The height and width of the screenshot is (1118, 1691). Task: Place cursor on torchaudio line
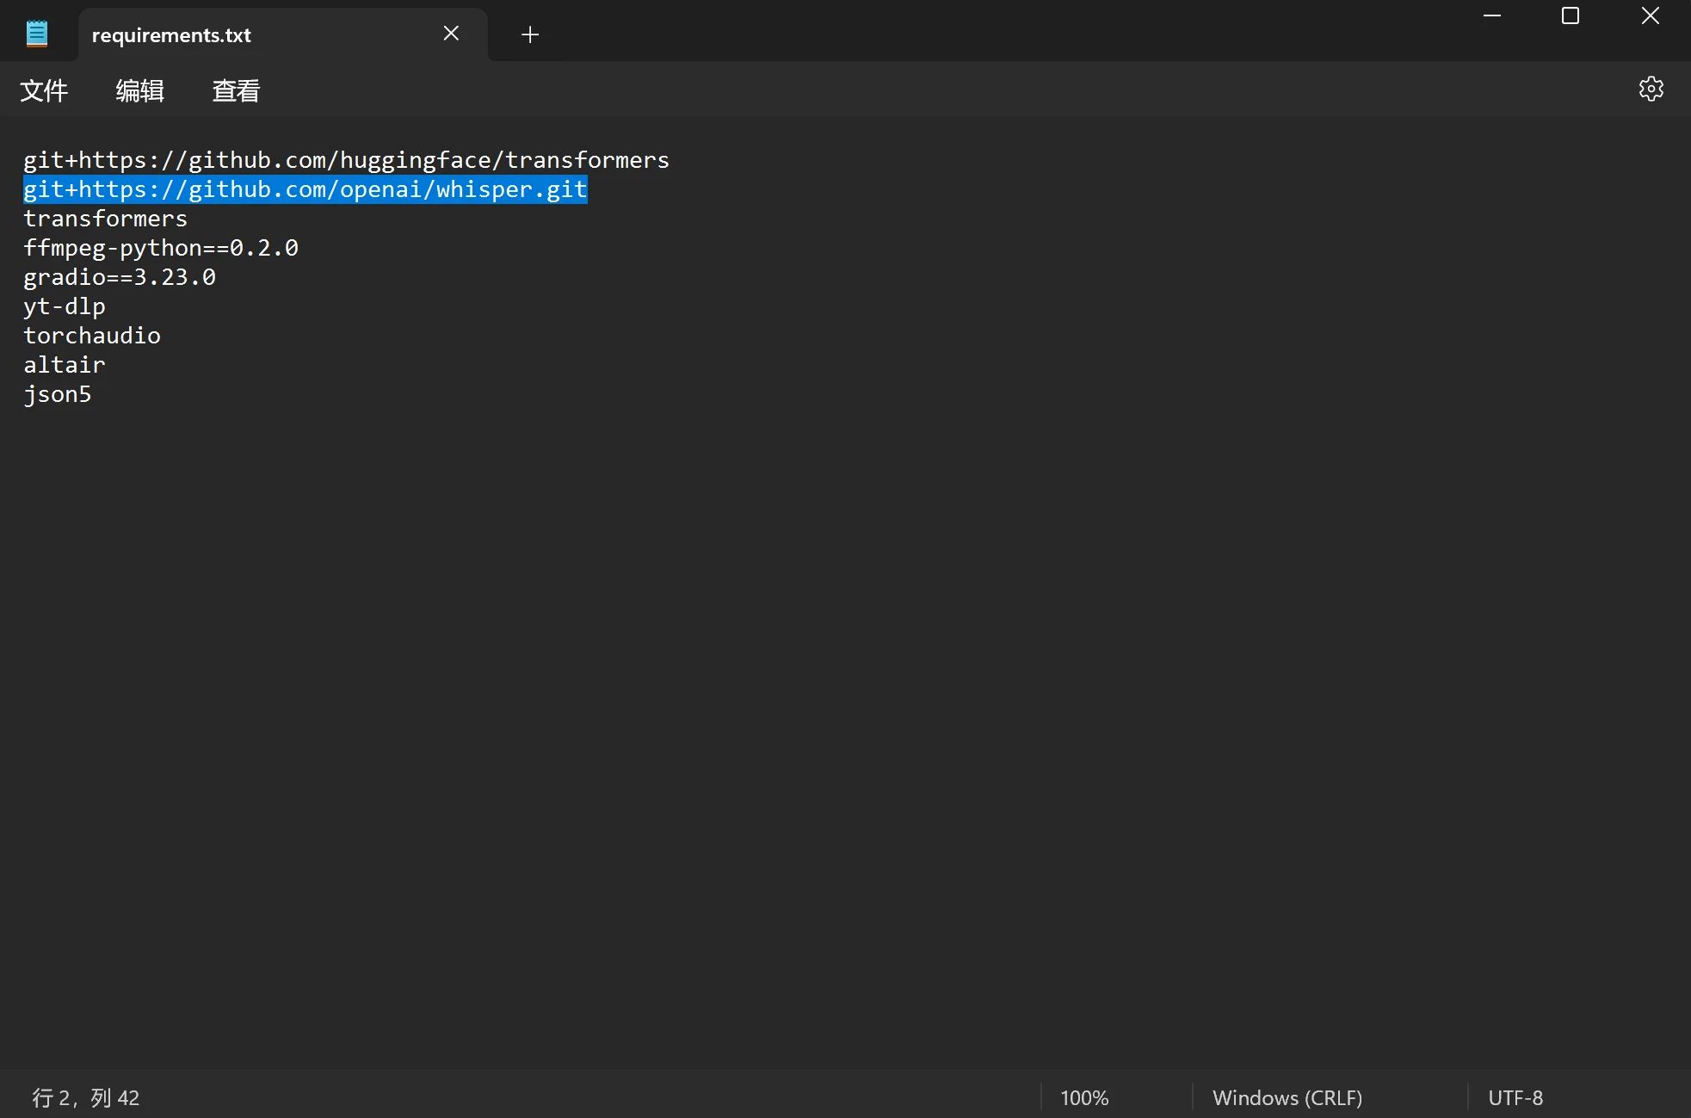(92, 336)
